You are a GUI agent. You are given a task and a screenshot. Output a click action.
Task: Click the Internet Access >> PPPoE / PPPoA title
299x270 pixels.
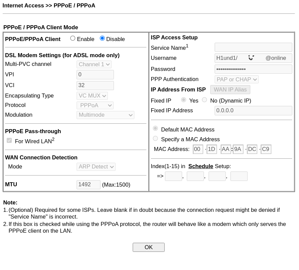(x=49, y=5)
